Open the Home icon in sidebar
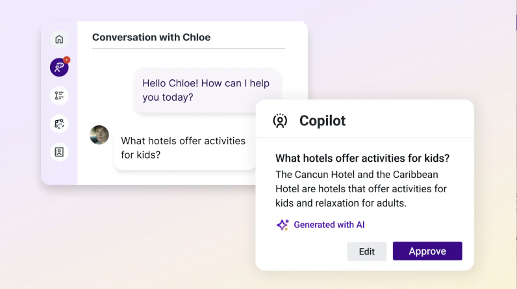Image resolution: width=517 pixels, height=289 pixels. pyautogui.click(x=59, y=39)
